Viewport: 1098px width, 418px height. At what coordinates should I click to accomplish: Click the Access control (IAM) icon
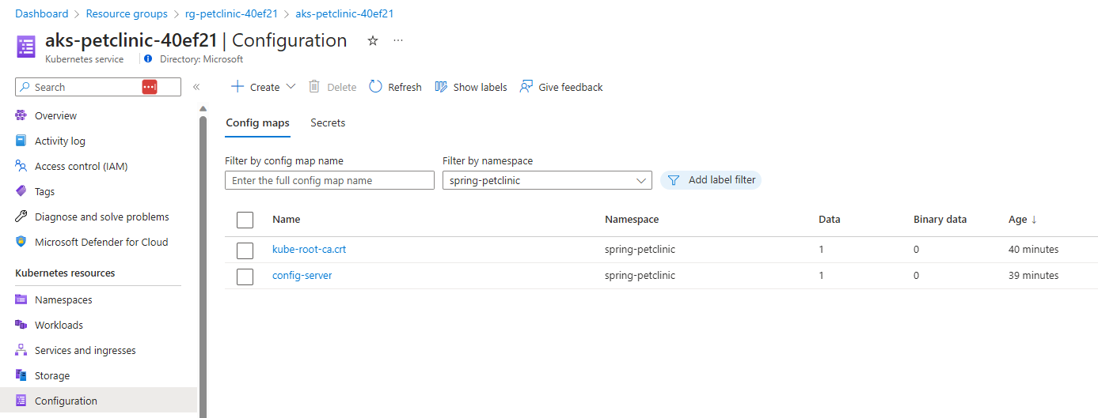[x=21, y=166]
